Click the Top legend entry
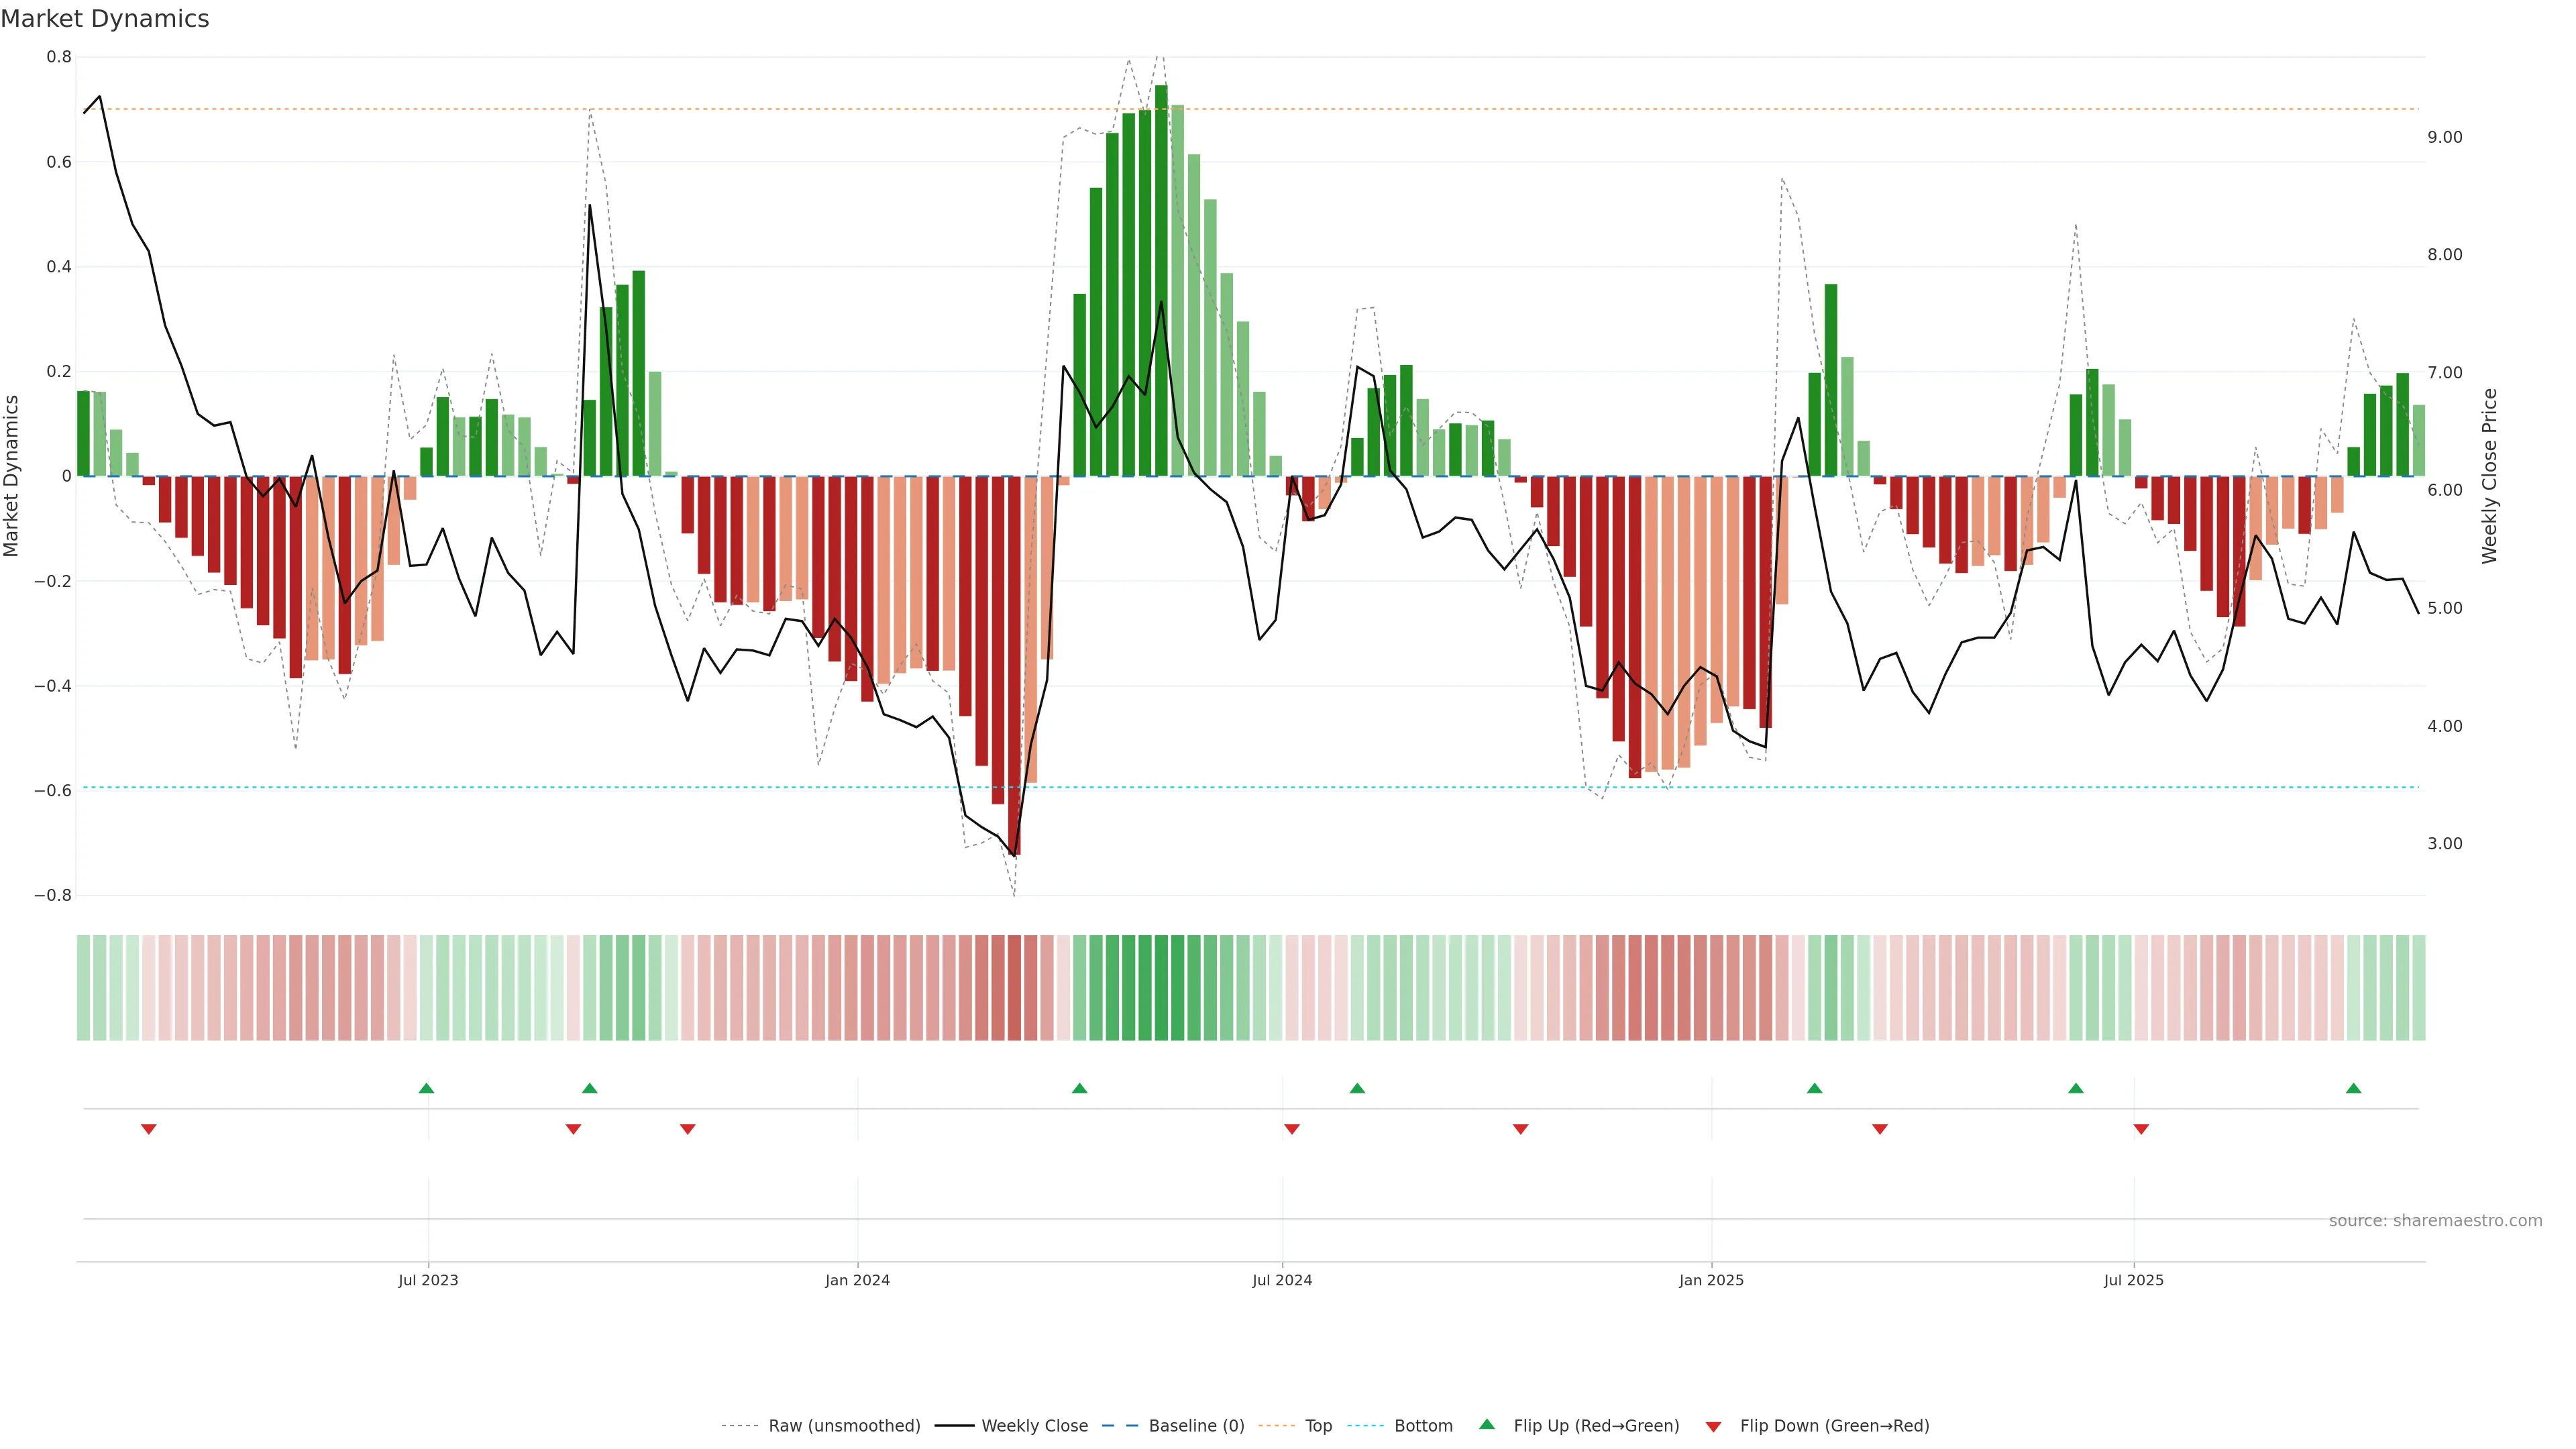2576x1449 pixels. [1318, 1426]
